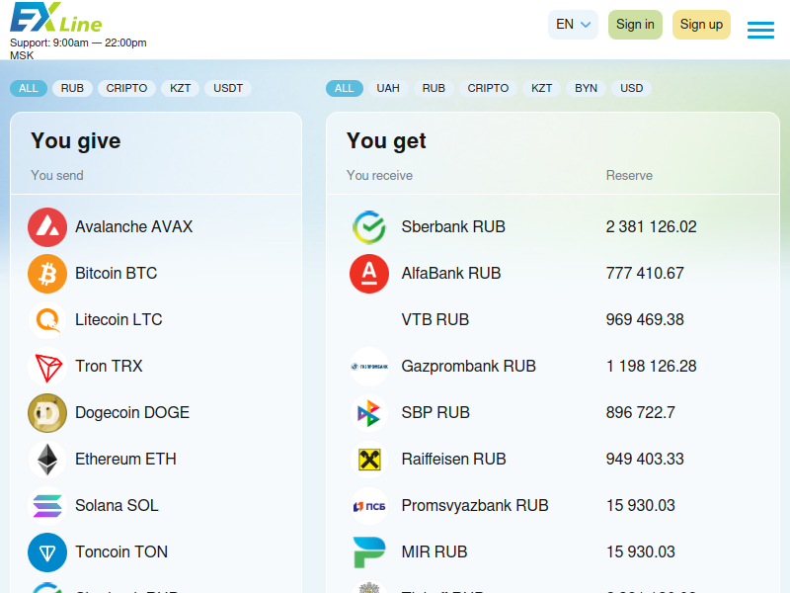Click the Raiffeisen RUB icon

click(369, 460)
